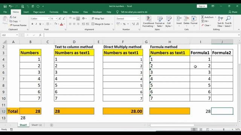This screenshot has height=135, width=241.
Task: Decrease the indent
Action: click(x=83, y=24)
